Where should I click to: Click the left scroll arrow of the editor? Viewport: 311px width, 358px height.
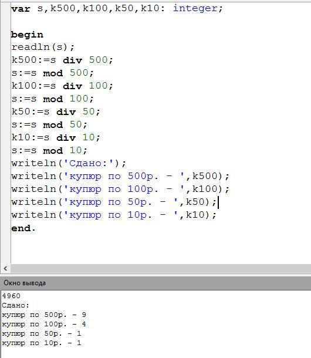tap(5, 269)
